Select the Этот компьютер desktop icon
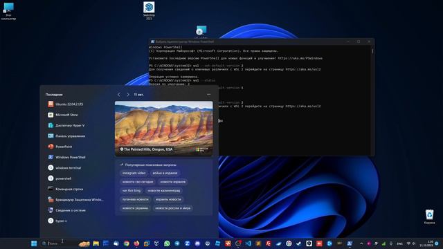Image resolution: width=443 pixels, height=249 pixels. (x=8, y=11)
